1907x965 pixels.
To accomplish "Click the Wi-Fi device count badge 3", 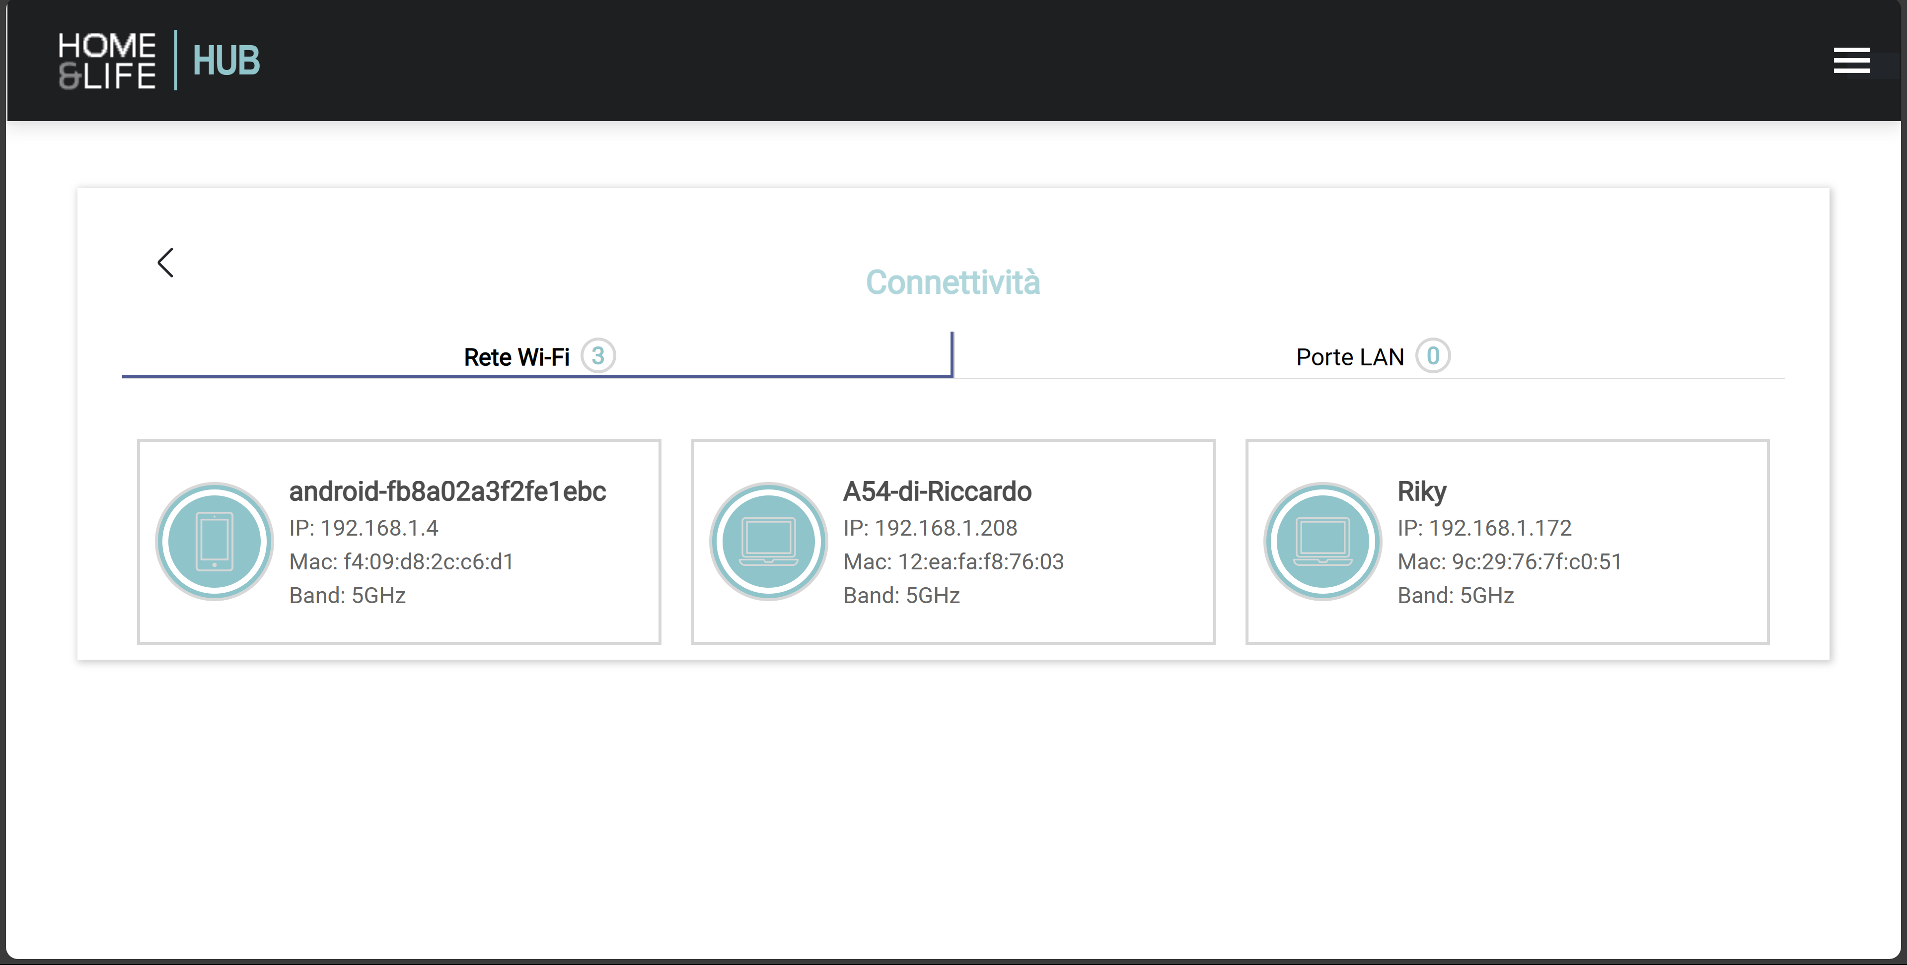I will (x=598, y=356).
